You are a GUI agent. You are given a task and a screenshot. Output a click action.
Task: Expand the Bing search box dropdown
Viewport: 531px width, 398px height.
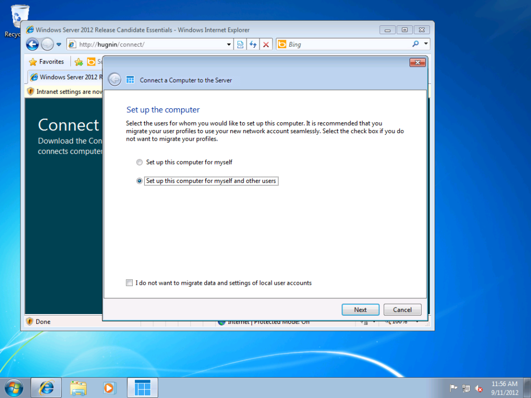click(x=426, y=44)
